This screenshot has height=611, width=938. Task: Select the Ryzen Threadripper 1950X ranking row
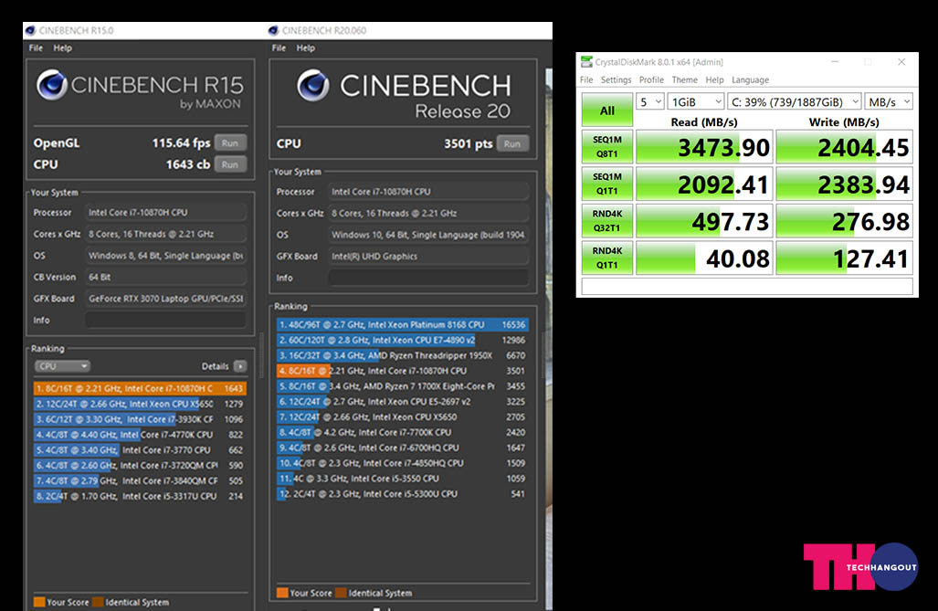pyautogui.click(x=403, y=355)
